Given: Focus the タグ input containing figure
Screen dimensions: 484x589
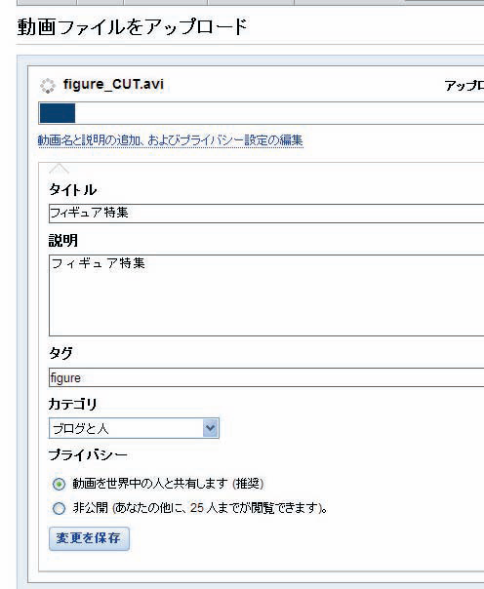Looking at the screenshot, I should click(266, 377).
